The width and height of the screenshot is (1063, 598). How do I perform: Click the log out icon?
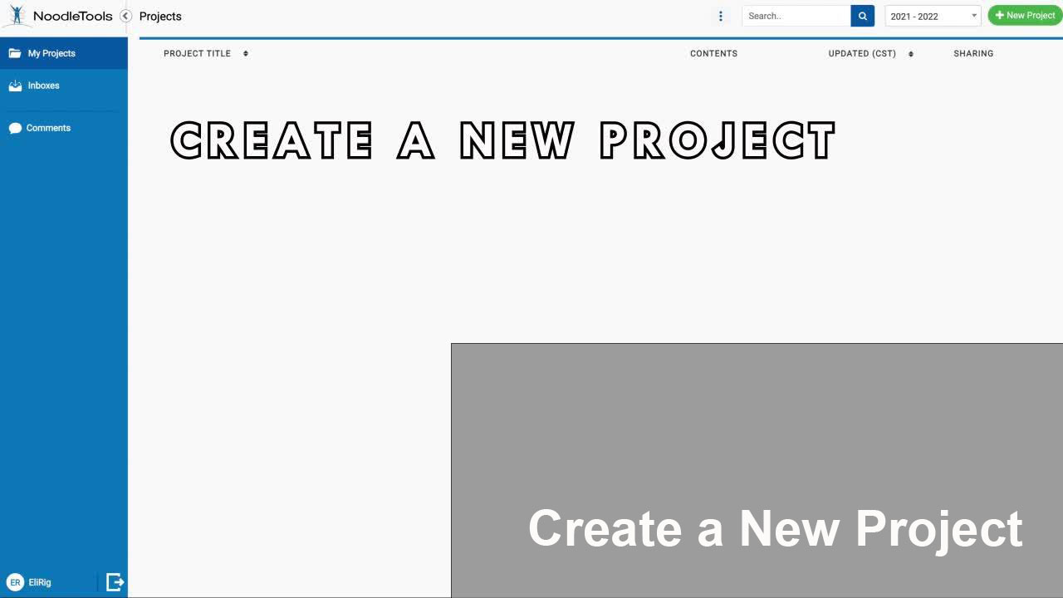click(x=115, y=582)
